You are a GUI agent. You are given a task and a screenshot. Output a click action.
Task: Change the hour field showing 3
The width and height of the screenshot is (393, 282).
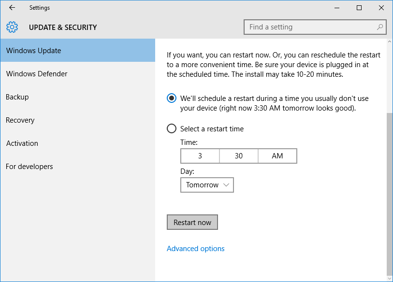[200, 156]
